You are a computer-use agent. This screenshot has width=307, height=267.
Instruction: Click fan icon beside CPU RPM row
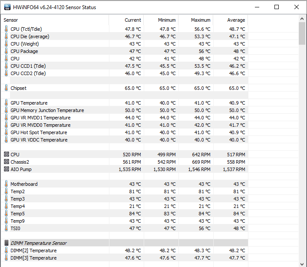7,154
